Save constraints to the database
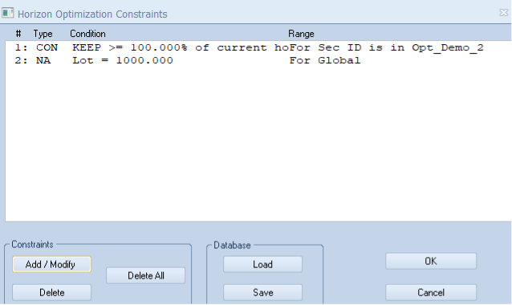This screenshot has height=305, width=512. [x=262, y=292]
